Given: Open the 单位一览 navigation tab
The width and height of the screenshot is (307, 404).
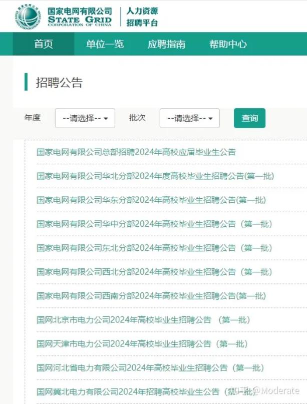Looking at the screenshot, I should coord(105,44).
